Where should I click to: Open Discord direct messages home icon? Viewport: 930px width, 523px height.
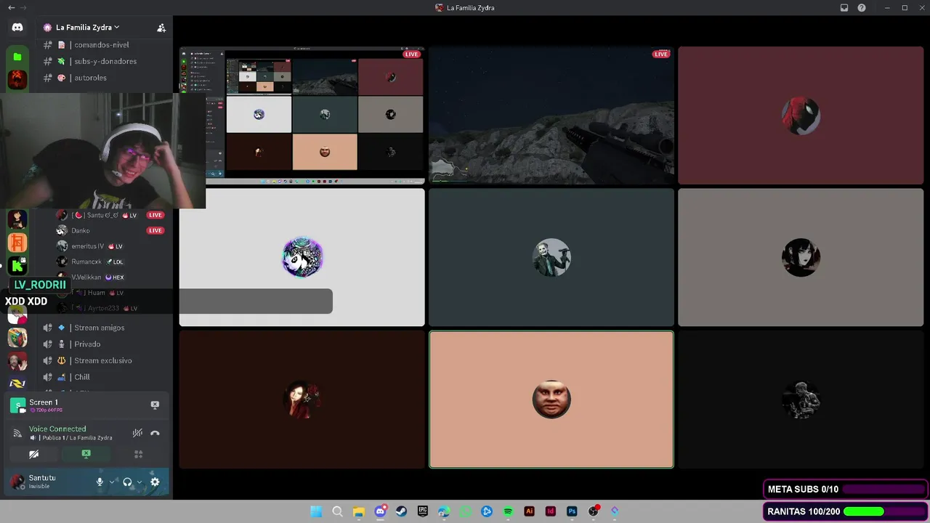(x=17, y=28)
